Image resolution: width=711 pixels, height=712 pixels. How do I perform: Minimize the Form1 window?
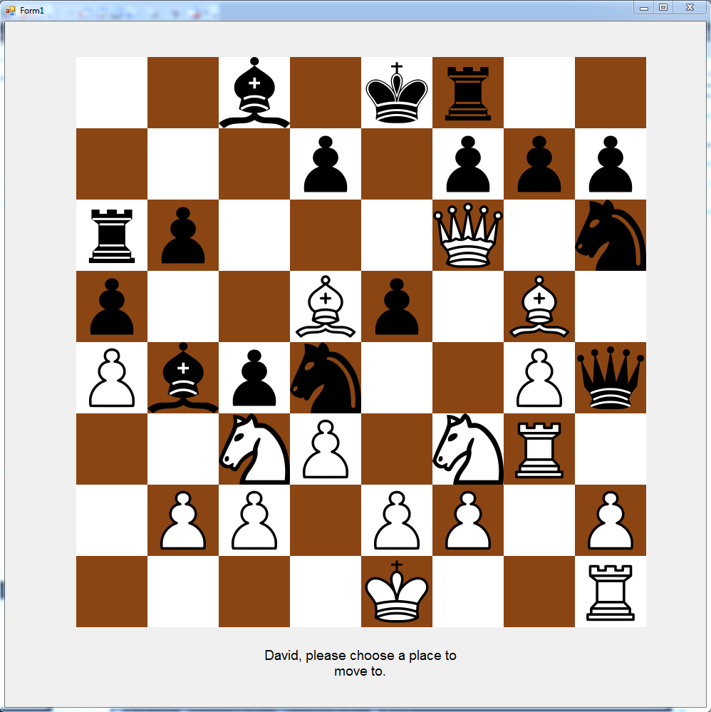coord(644,8)
